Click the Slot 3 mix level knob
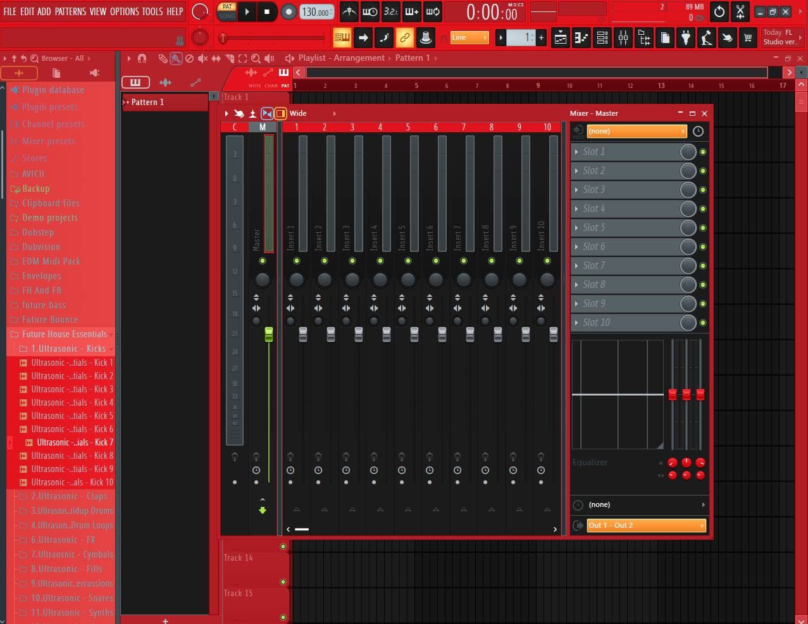The image size is (808, 624). [688, 190]
